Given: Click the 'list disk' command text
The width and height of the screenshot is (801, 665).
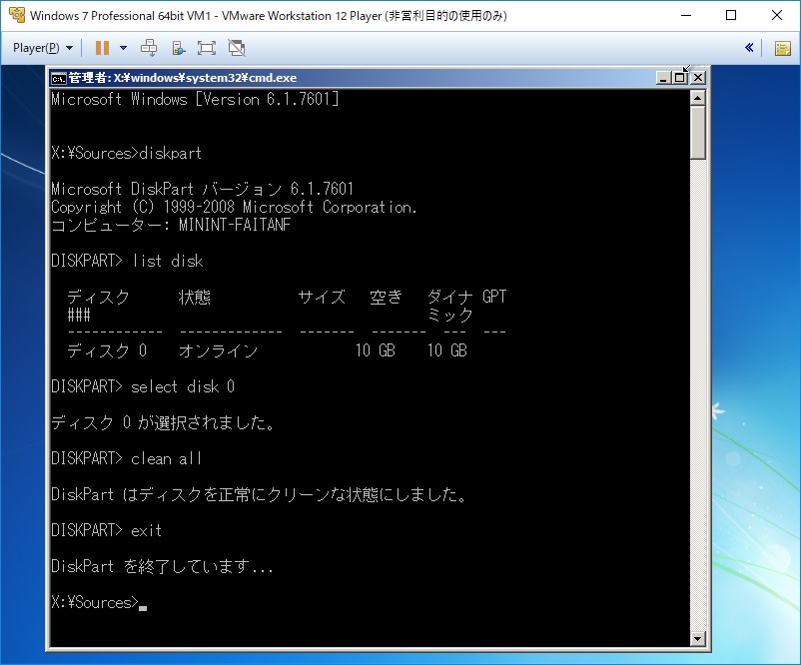Looking at the screenshot, I should 168,261.
